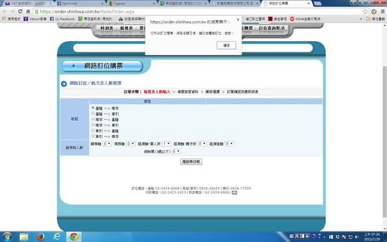The width and height of the screenshot is (387, 242).
Task: Select route 東引 → 基隆 radio button
Action: [93, 130]
